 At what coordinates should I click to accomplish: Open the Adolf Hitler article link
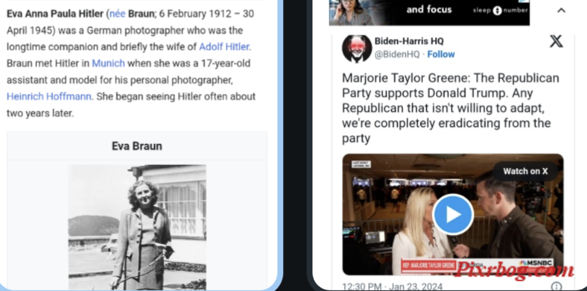[x=224, y=47]
